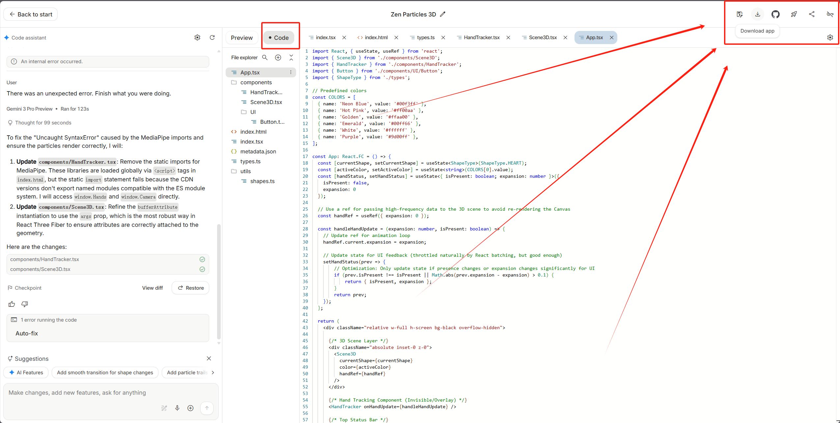Click the Auto-fix button

[x=27, y=333]
